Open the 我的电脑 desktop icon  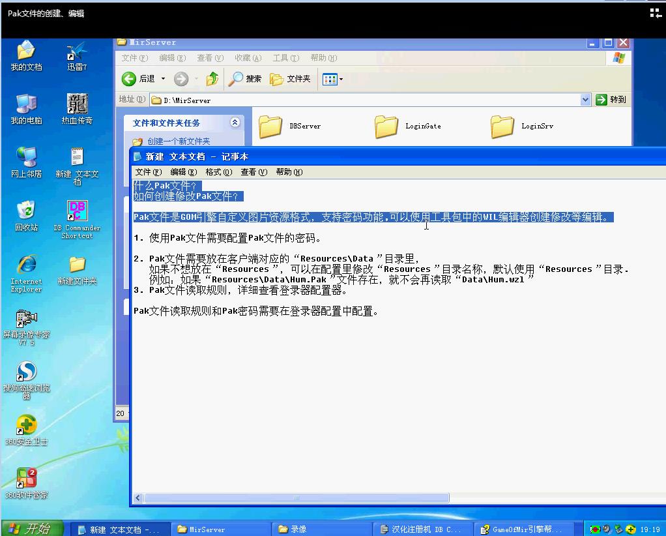[26, 110]
